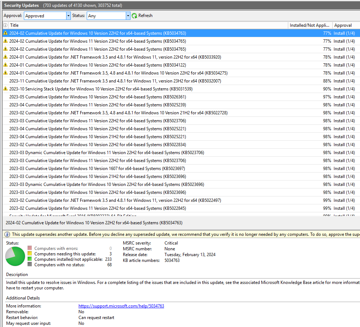Click the Refresh button label
This screenshot has width=360, height=327.
click(x=145, y=16)
